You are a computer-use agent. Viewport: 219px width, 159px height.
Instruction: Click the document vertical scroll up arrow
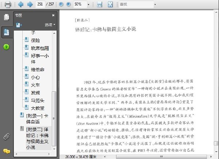[x=216, y=12]
